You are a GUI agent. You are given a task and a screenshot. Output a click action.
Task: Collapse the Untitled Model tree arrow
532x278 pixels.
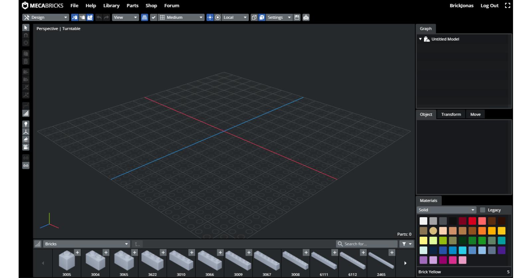(420, 39)
